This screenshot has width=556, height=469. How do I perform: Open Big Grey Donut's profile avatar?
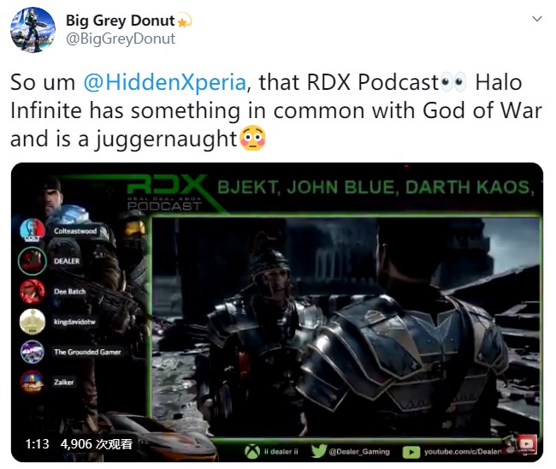33,30
